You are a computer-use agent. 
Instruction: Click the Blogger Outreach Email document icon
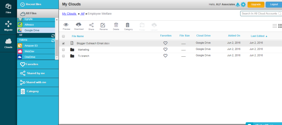pyautogui.click(x=72, y=43)
